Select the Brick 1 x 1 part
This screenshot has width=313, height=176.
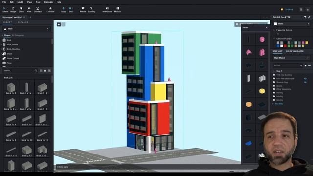[x=11, y=88]
